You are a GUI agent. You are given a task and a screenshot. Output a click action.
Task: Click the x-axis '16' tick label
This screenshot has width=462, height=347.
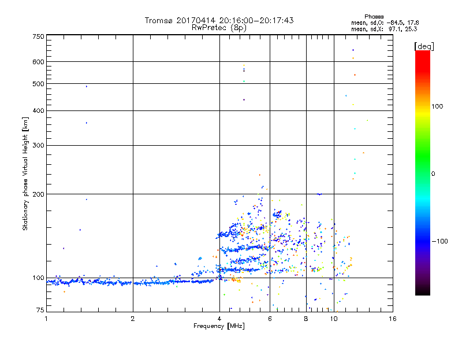pos(393,319)
